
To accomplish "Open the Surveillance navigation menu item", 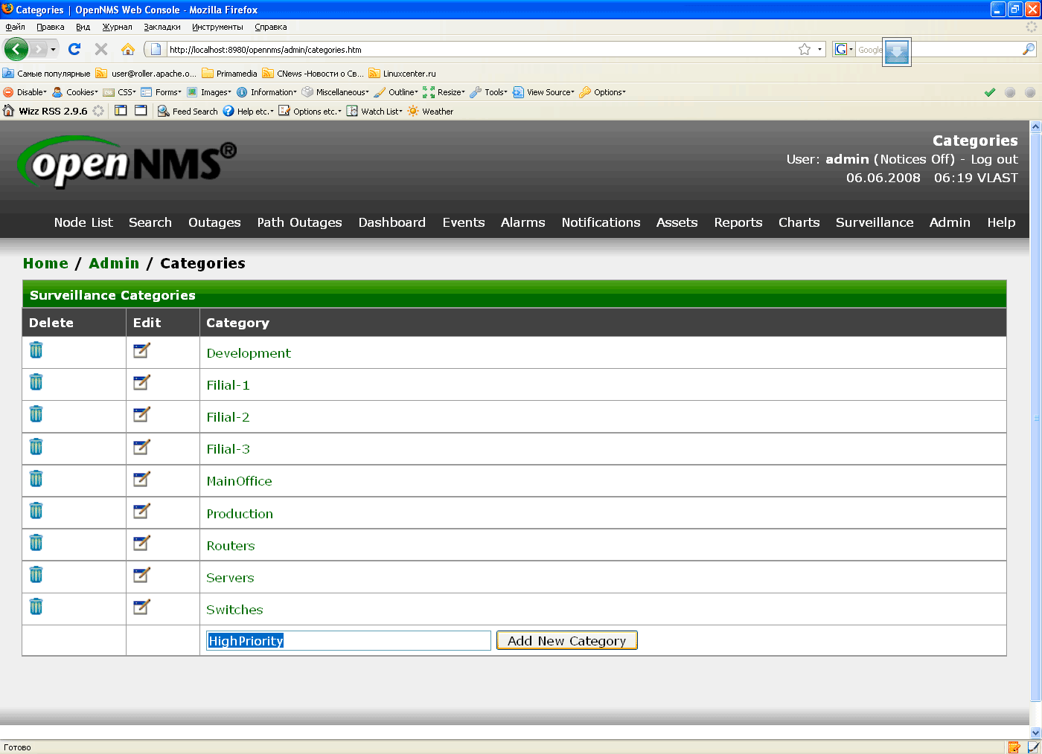I will click(874, 222).
